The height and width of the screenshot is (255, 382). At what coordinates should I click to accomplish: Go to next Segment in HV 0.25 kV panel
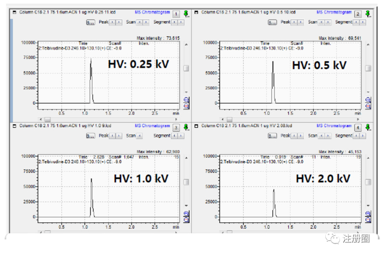[x=181, y=22]
